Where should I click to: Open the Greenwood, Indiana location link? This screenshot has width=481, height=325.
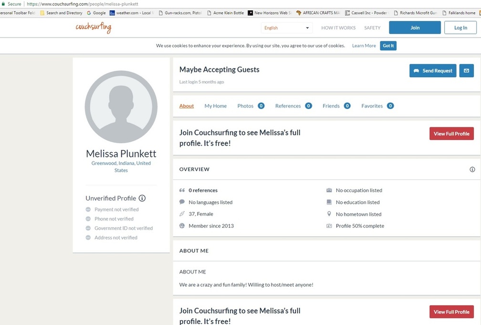click(121, 167)
